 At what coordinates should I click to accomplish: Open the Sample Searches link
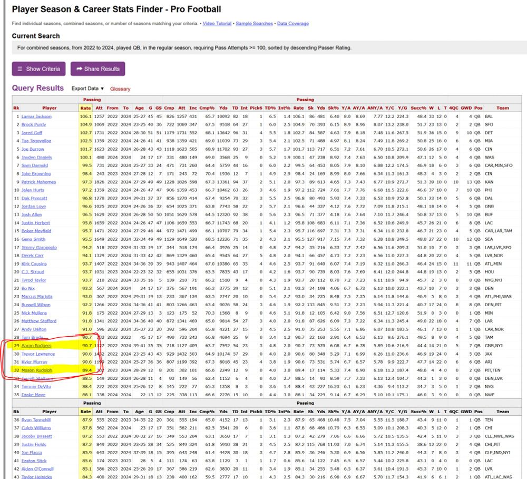point(254,24)
